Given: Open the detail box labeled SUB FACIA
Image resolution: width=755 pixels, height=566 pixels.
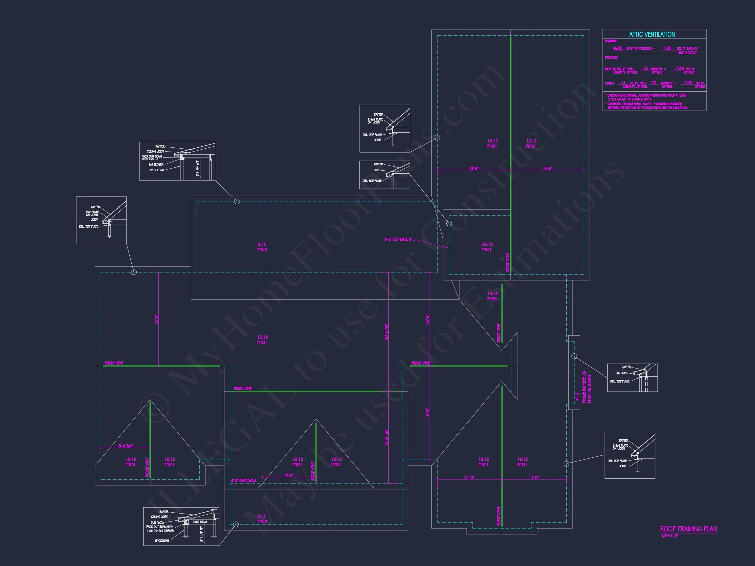Looking at the screenshot, I should click(181, 526).
